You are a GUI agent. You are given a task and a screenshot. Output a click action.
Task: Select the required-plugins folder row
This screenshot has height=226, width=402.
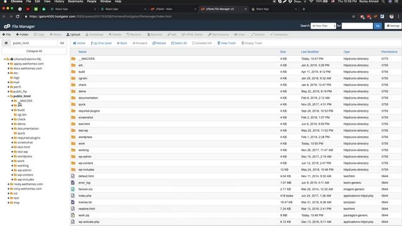click(x=236, y=111)
